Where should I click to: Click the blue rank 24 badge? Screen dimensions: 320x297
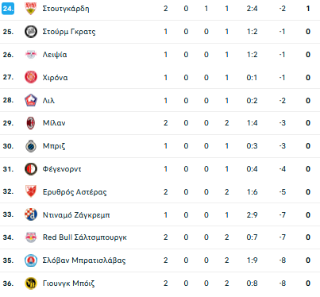(x=8, y=9)
